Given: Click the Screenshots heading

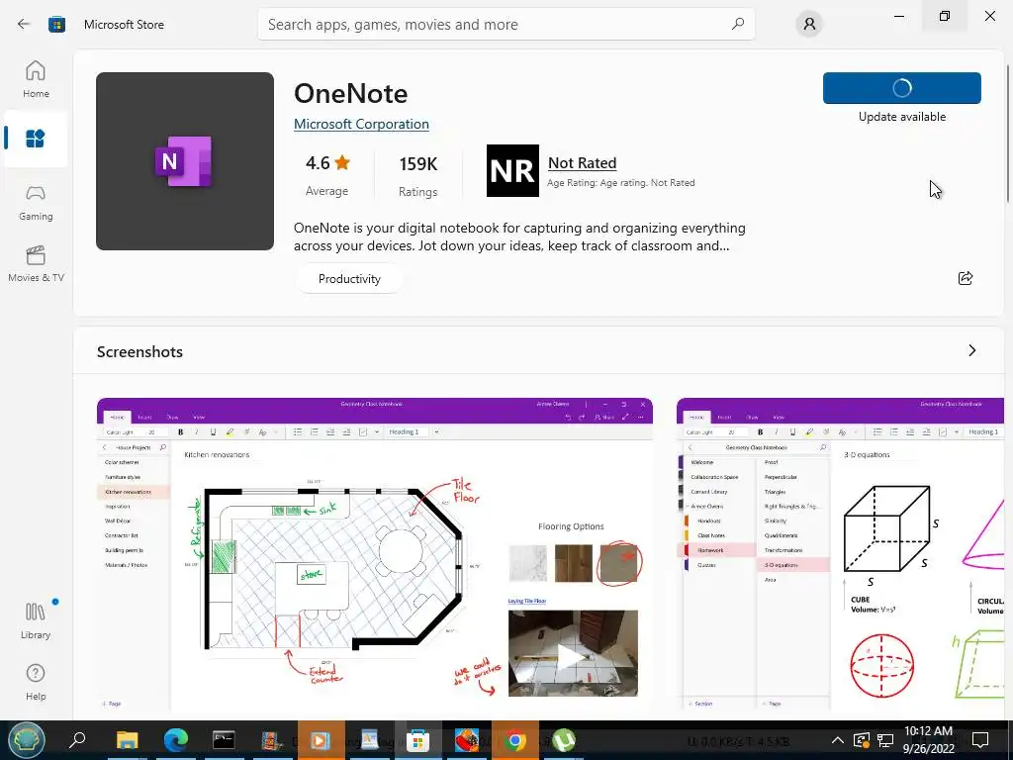Looking at the screenshot, I should click(x=139, y=351).
